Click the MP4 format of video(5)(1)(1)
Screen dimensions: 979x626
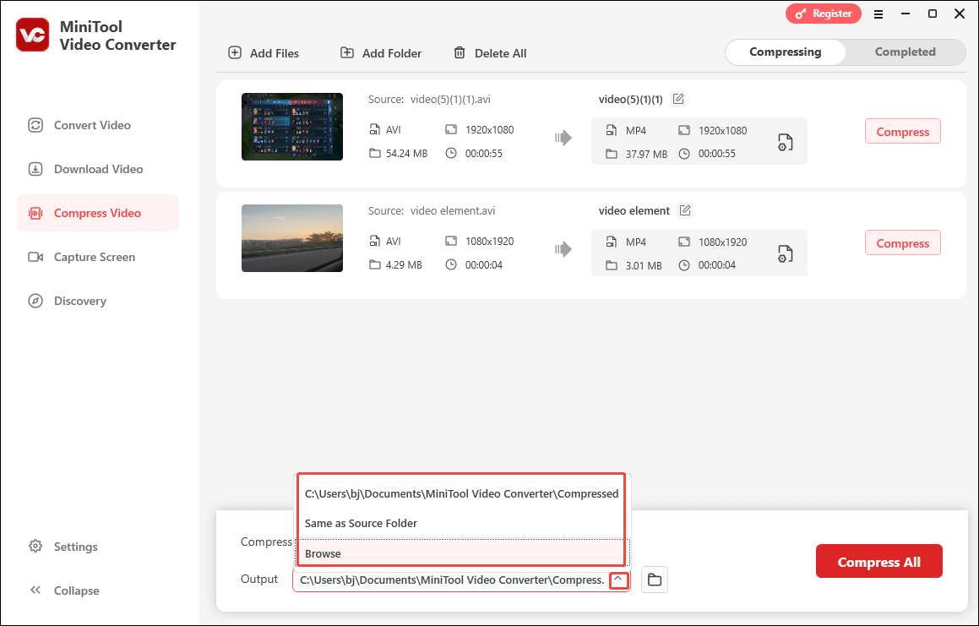pos(635,131)
